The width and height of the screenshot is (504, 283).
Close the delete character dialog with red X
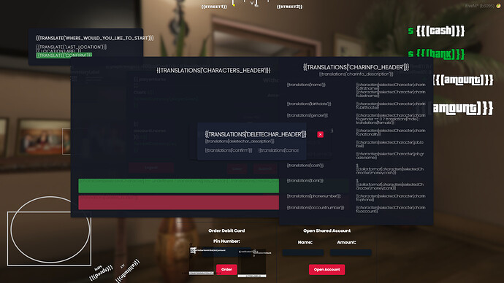pyautogui.click(x=320, y=134)
